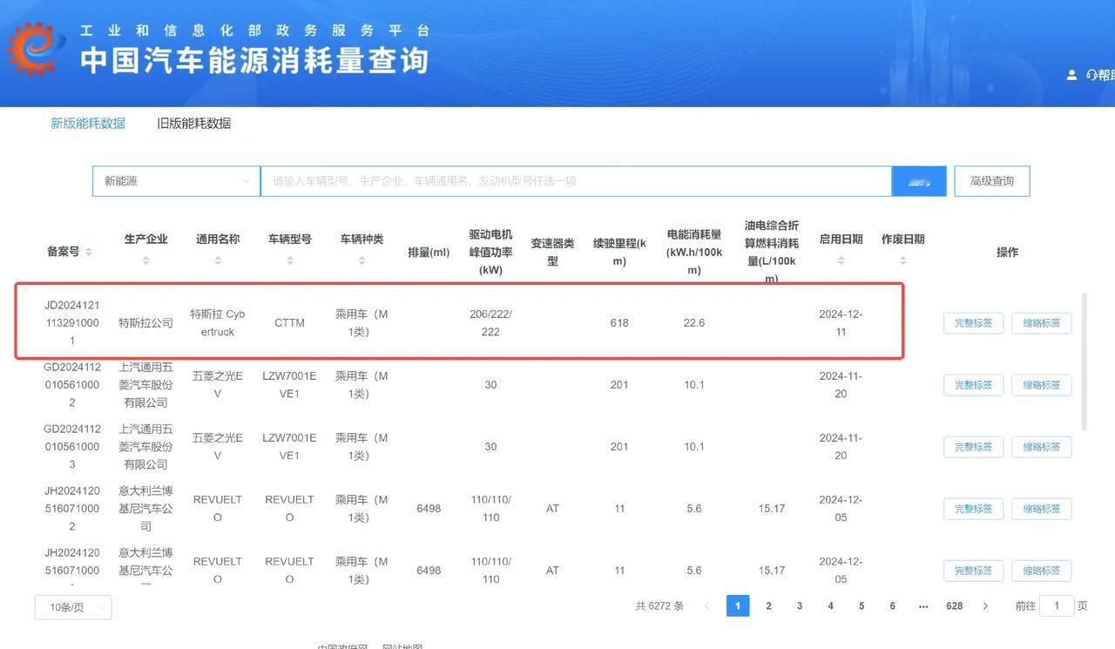1115x649 pixels.
Task: Click 缩略标签 for 五菱之光EV row ending 0002
Action: (1041, 385)
